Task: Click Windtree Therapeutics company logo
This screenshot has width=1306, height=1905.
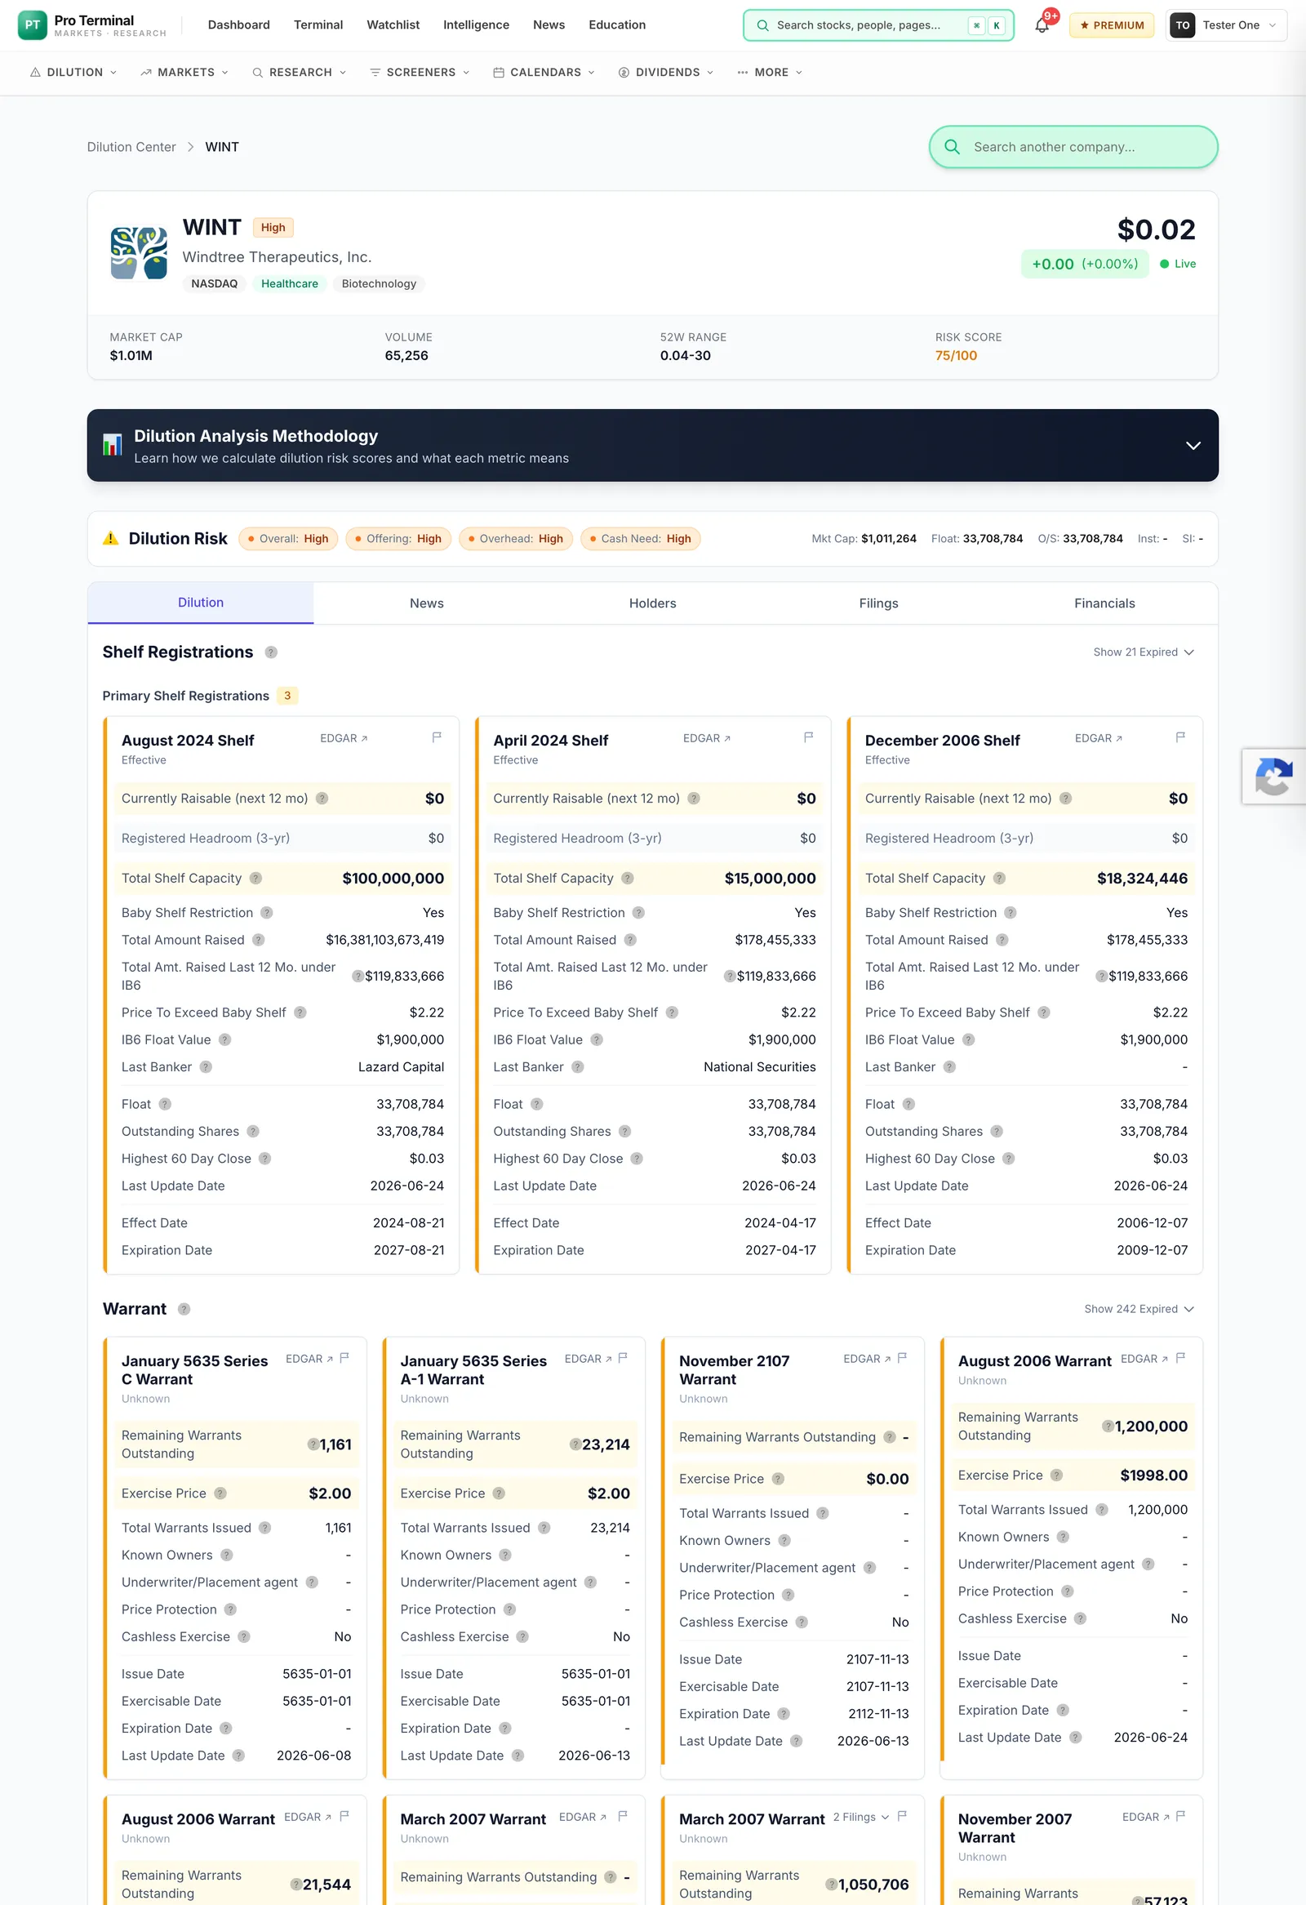Action: (x=140, y=253)
